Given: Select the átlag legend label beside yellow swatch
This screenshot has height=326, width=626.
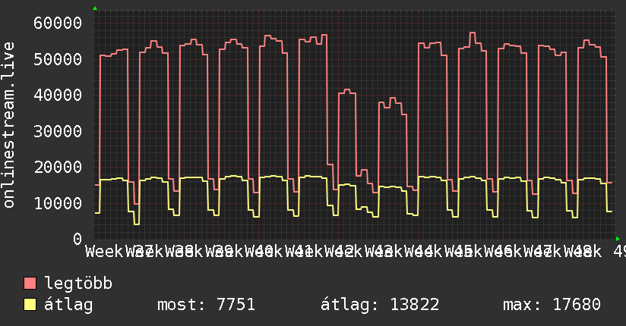Looking at the screenshot, I should pyautogui.click(x=68, y=305).
